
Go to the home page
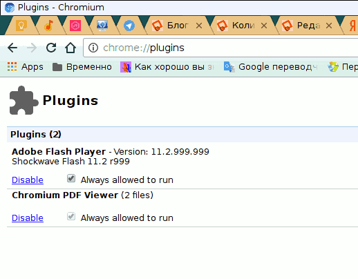tap(70, 48)
